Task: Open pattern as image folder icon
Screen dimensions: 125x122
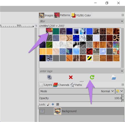Action: coord(113,77)
